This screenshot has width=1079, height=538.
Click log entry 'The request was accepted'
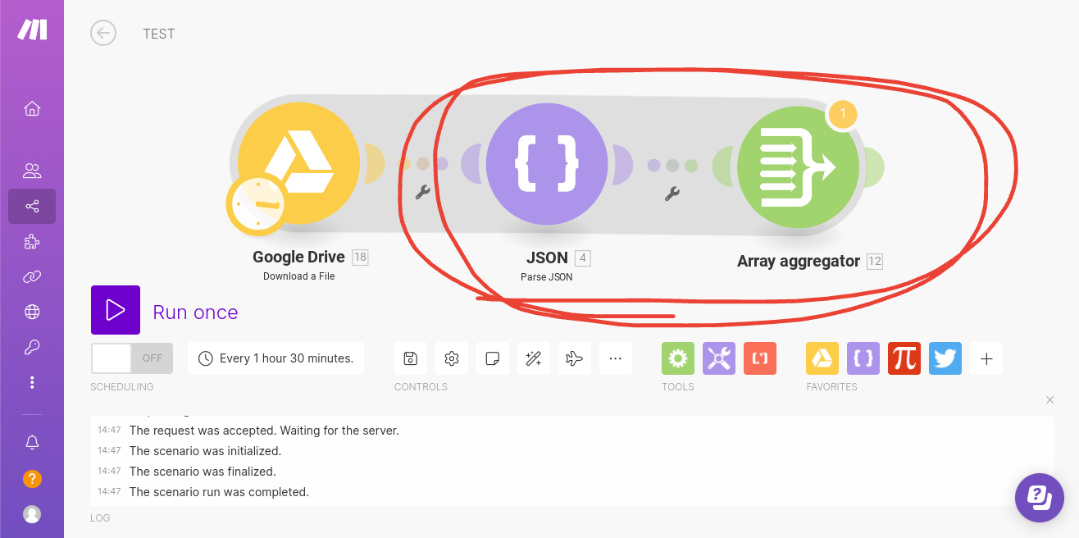click(x=264, y=431)
